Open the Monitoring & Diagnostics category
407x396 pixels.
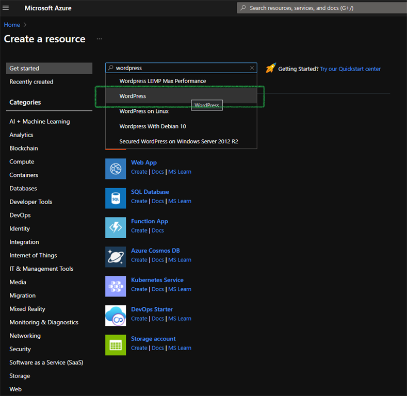(44, 322)
